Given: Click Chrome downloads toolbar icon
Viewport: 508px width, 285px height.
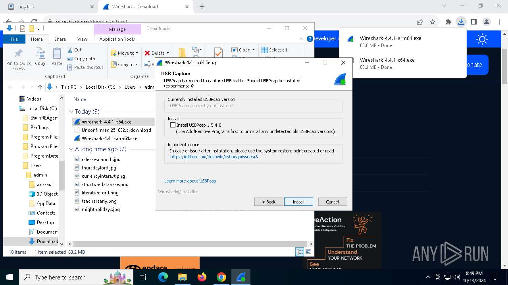Looking at the screenshot, I should point(461,22).
